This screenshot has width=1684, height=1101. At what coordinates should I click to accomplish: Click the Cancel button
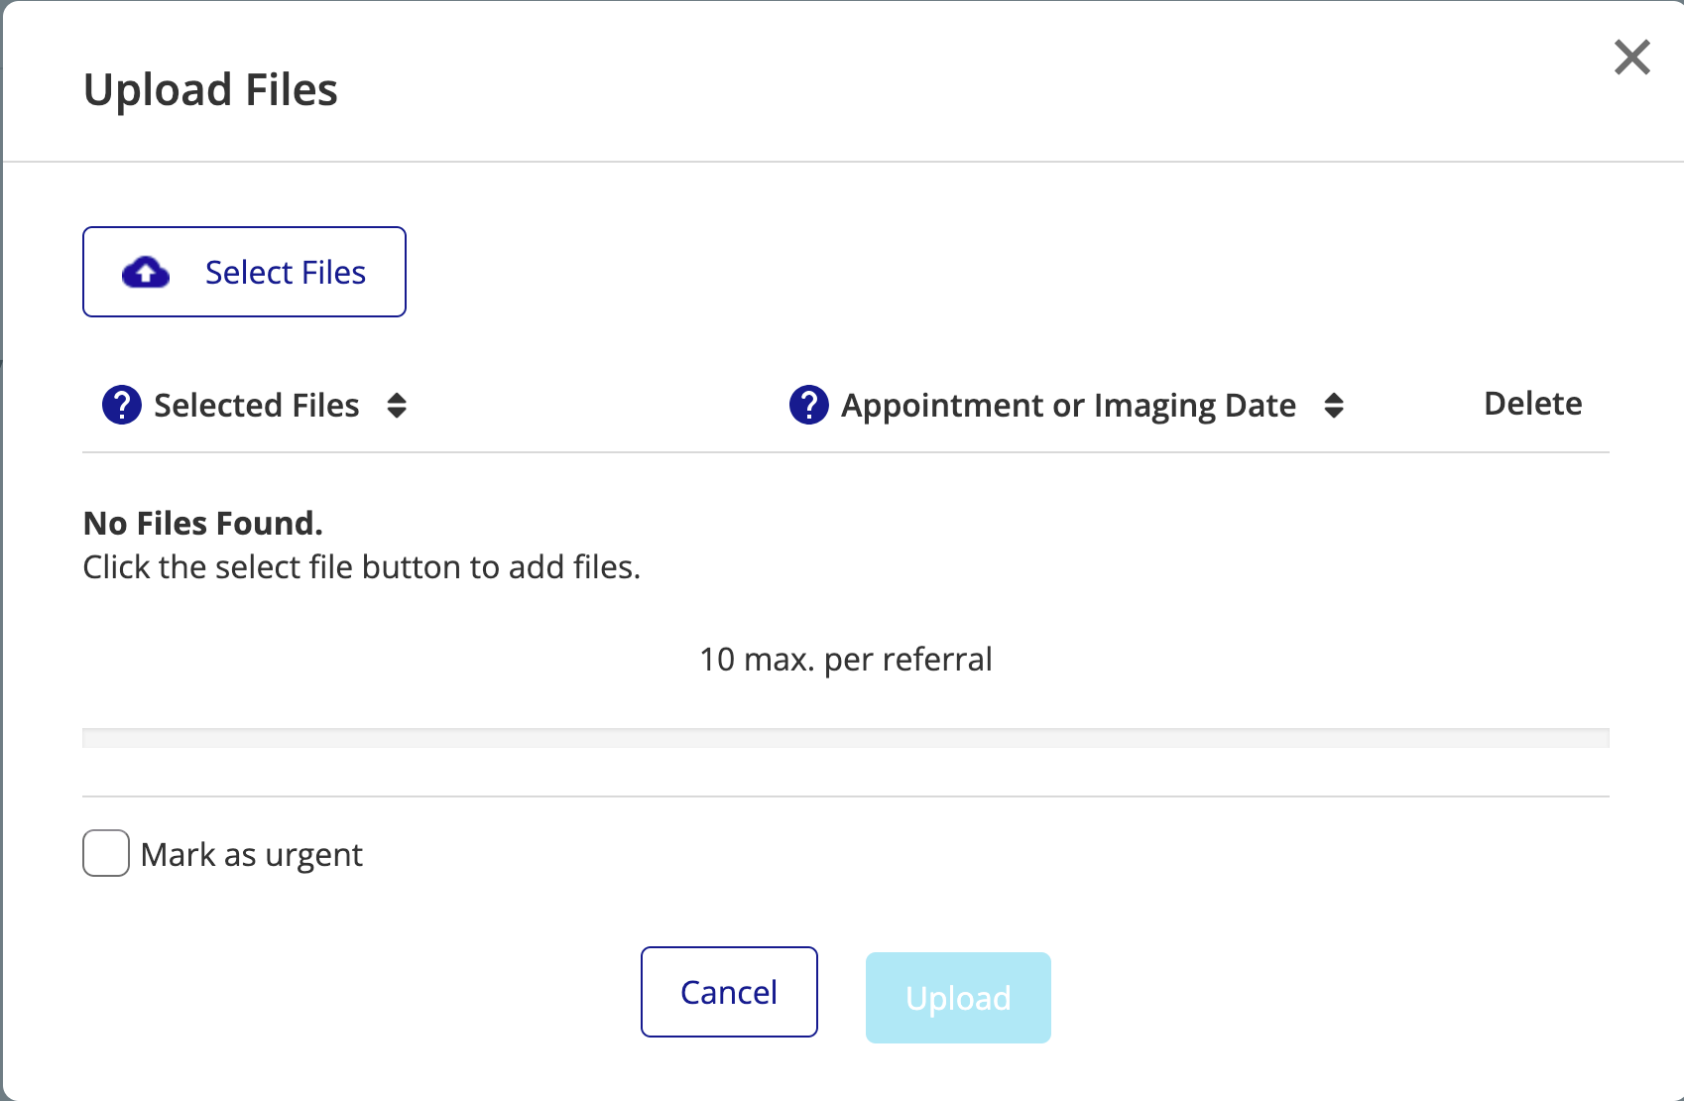(728, 991)
